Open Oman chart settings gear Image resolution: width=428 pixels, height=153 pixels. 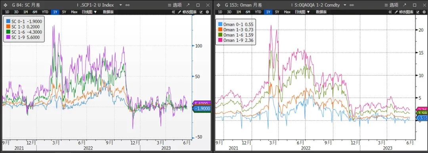point(424,12)
